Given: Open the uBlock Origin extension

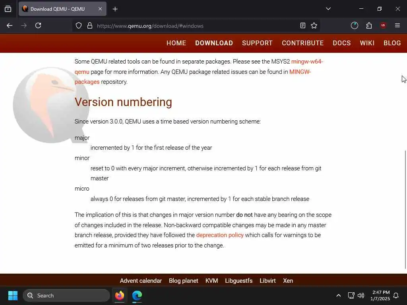Looking at the screenshot, I should point(383,25).
